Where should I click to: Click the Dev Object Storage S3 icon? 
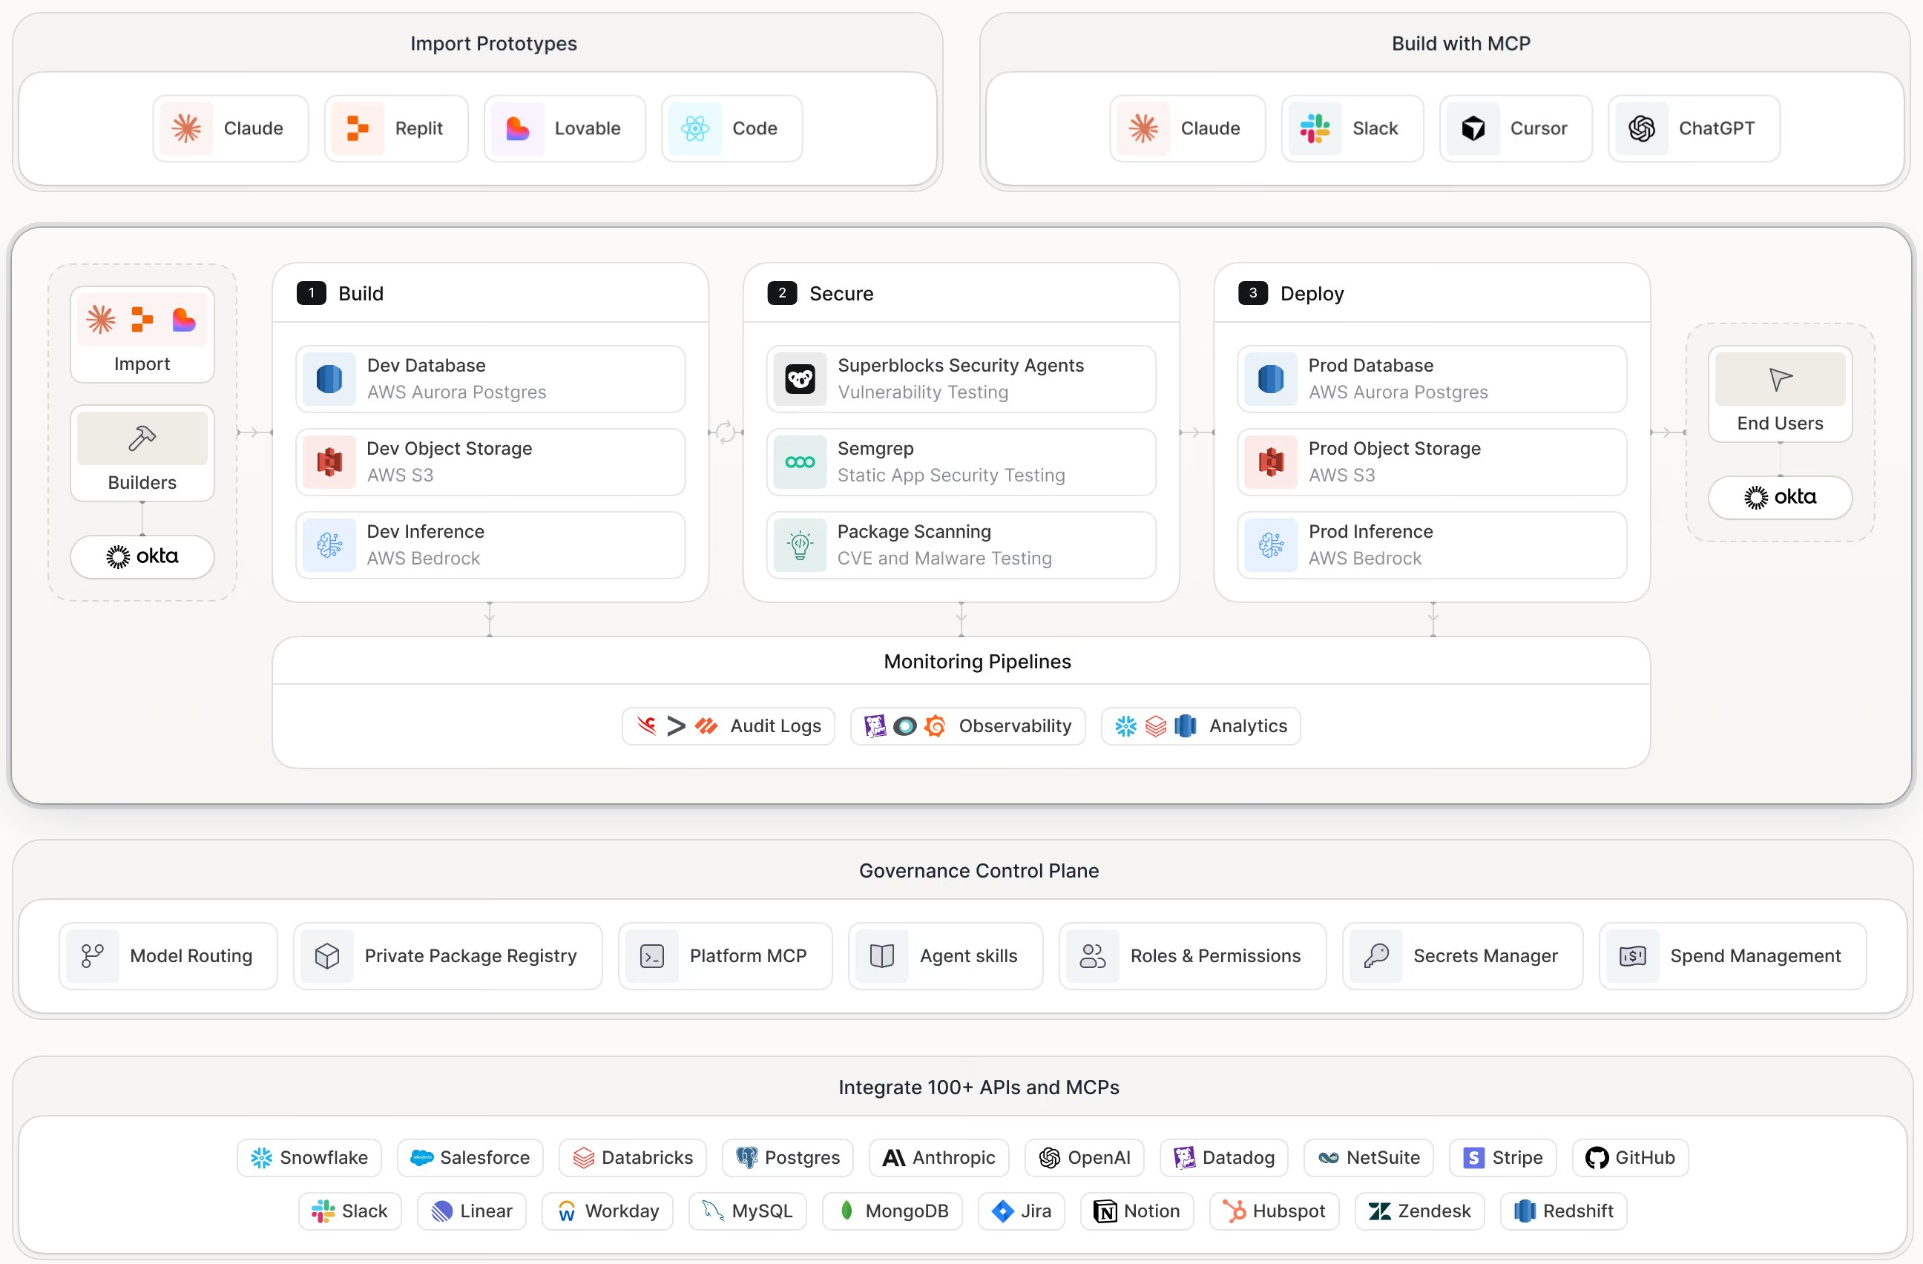click(329, 462)
